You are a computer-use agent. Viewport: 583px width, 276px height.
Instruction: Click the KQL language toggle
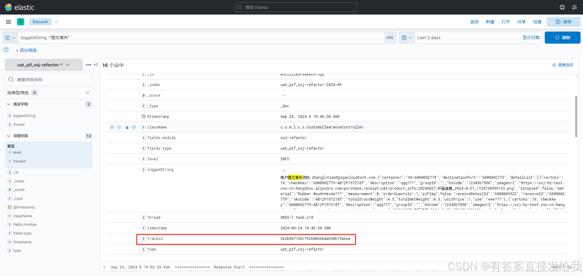[390, 38]
